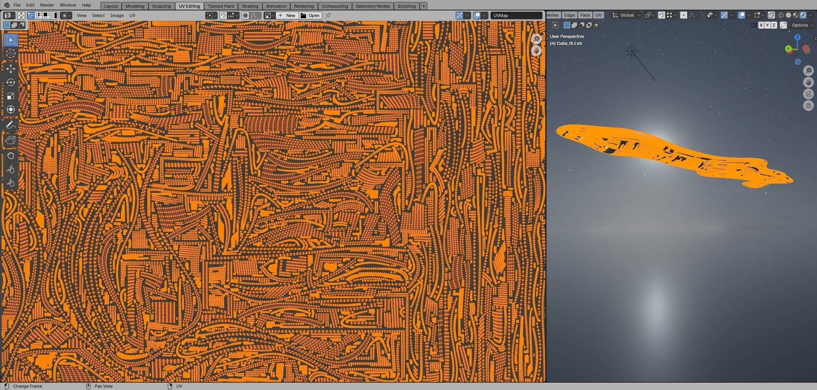The image size is (817, 390).
Task: Open the Global transform orientation dropdown
Action: [x=626, y=15]
